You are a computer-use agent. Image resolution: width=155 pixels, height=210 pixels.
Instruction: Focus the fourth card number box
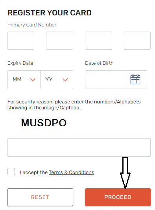[x=137, y=41]
